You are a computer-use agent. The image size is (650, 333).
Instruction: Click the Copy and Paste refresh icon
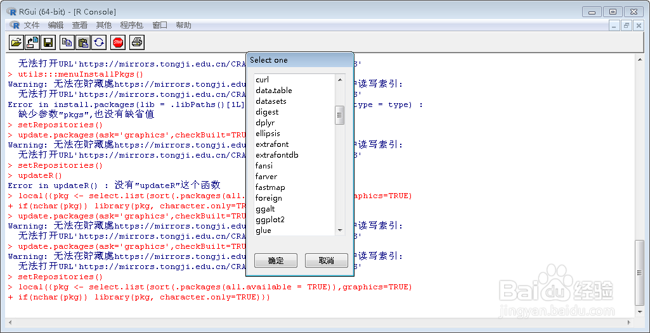point(99,42)
